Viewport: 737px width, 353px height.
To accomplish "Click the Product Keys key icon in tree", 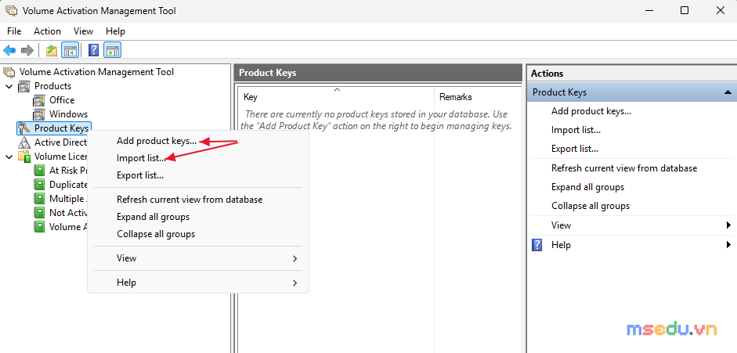I will pyautogui.click(x=24, y=128).
